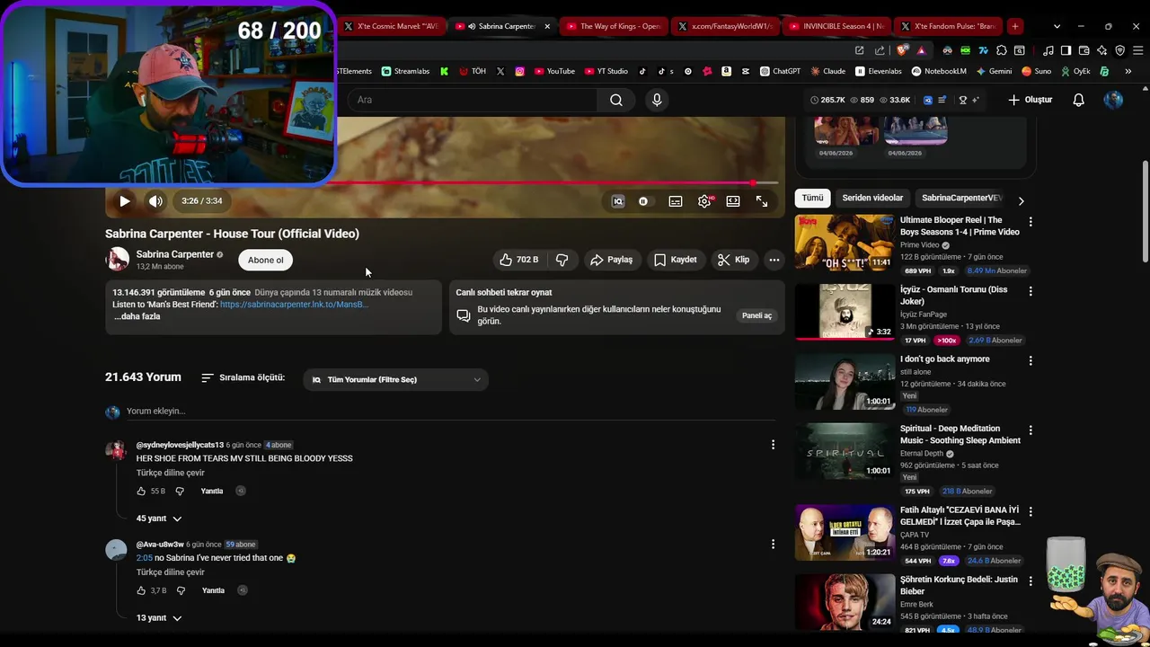
Task: Share the video via Paylaş
Action: pos(612,260)
